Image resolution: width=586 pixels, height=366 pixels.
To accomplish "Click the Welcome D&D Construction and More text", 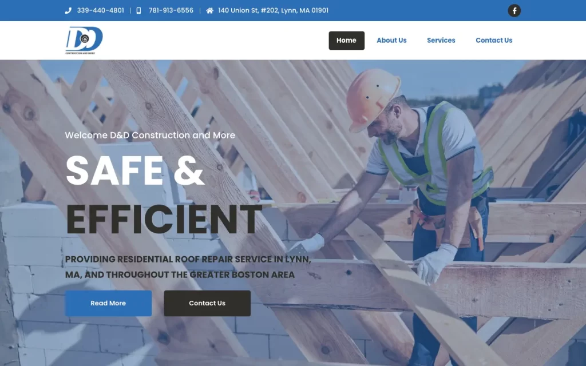I will tap(151, 135).
